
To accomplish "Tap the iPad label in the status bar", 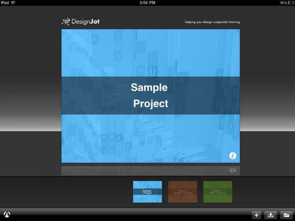I will (x=5, y=2).
